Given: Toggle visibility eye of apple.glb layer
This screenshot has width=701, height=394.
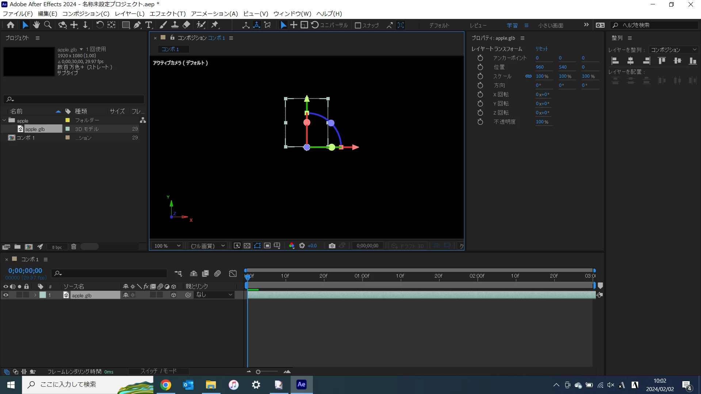Looking at the screenshot, I should coord(6,295).
